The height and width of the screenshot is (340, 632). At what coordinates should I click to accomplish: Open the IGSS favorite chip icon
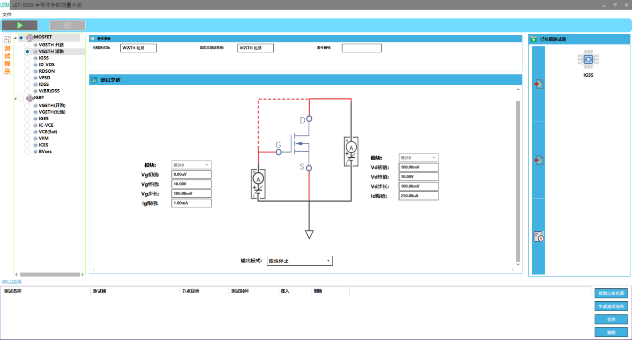(588, 60)
